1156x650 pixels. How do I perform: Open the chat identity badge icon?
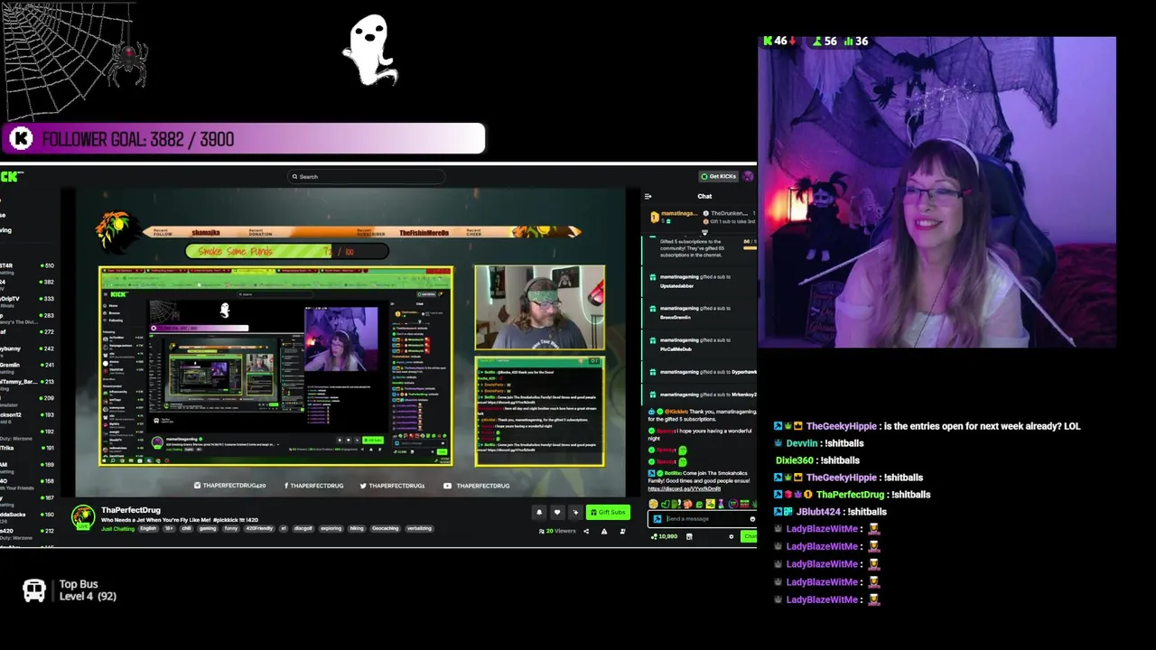click(657, 519)
